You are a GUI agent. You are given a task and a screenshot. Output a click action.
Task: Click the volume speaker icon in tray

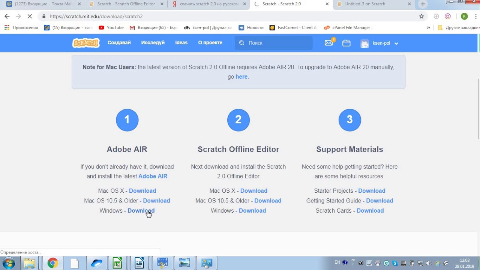click(429, 263)
